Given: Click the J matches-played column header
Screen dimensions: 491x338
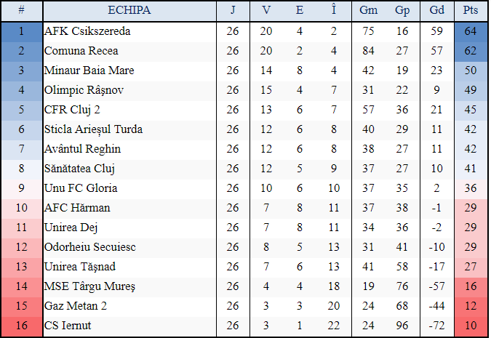Looking at the screenshot, I should click(x=233, y=10).
